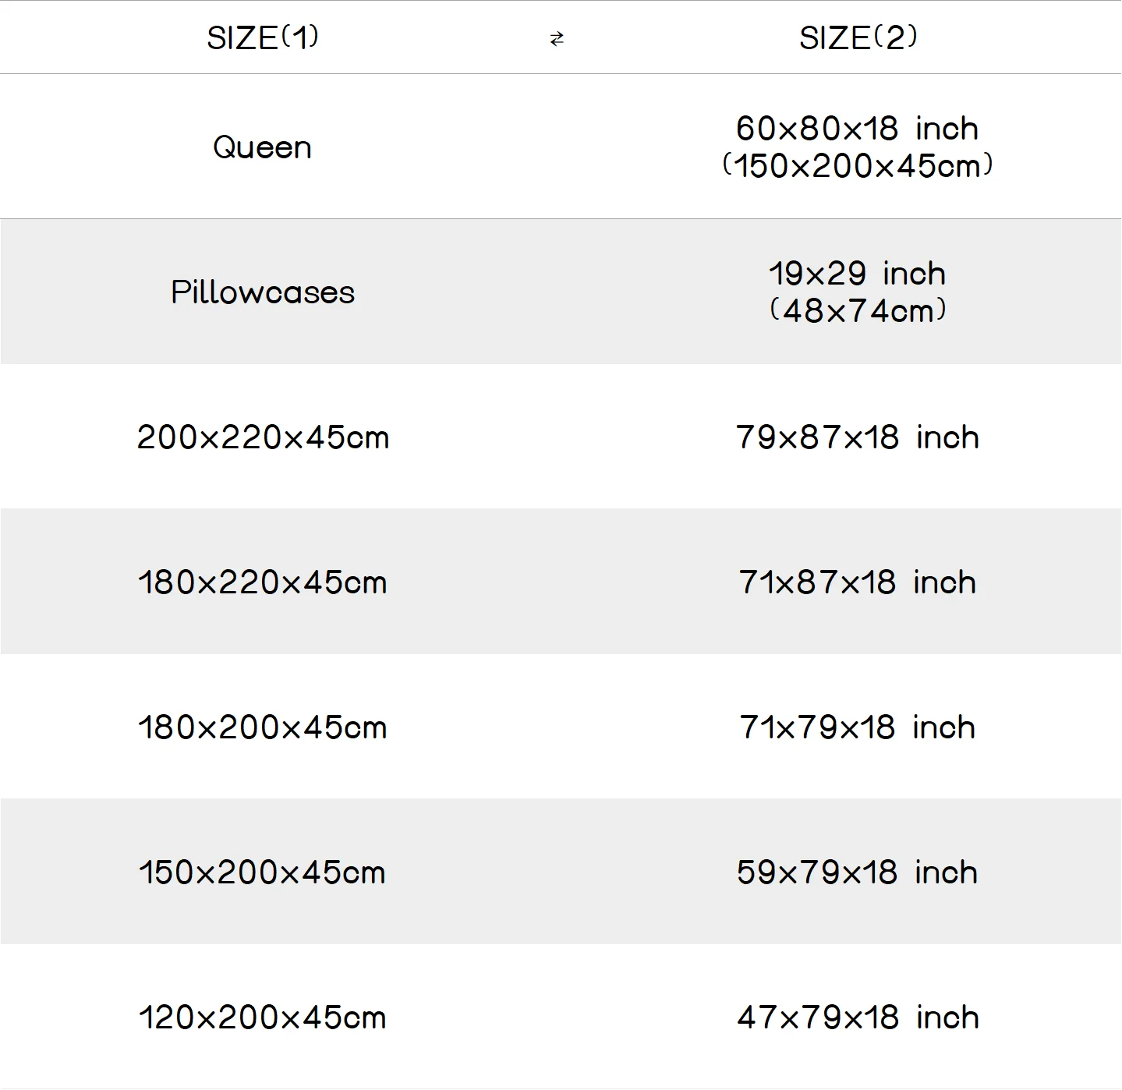Screen dimensions: 1122x1090
Task: Click the 120x200x45cm size entry
Action: 263,1017
